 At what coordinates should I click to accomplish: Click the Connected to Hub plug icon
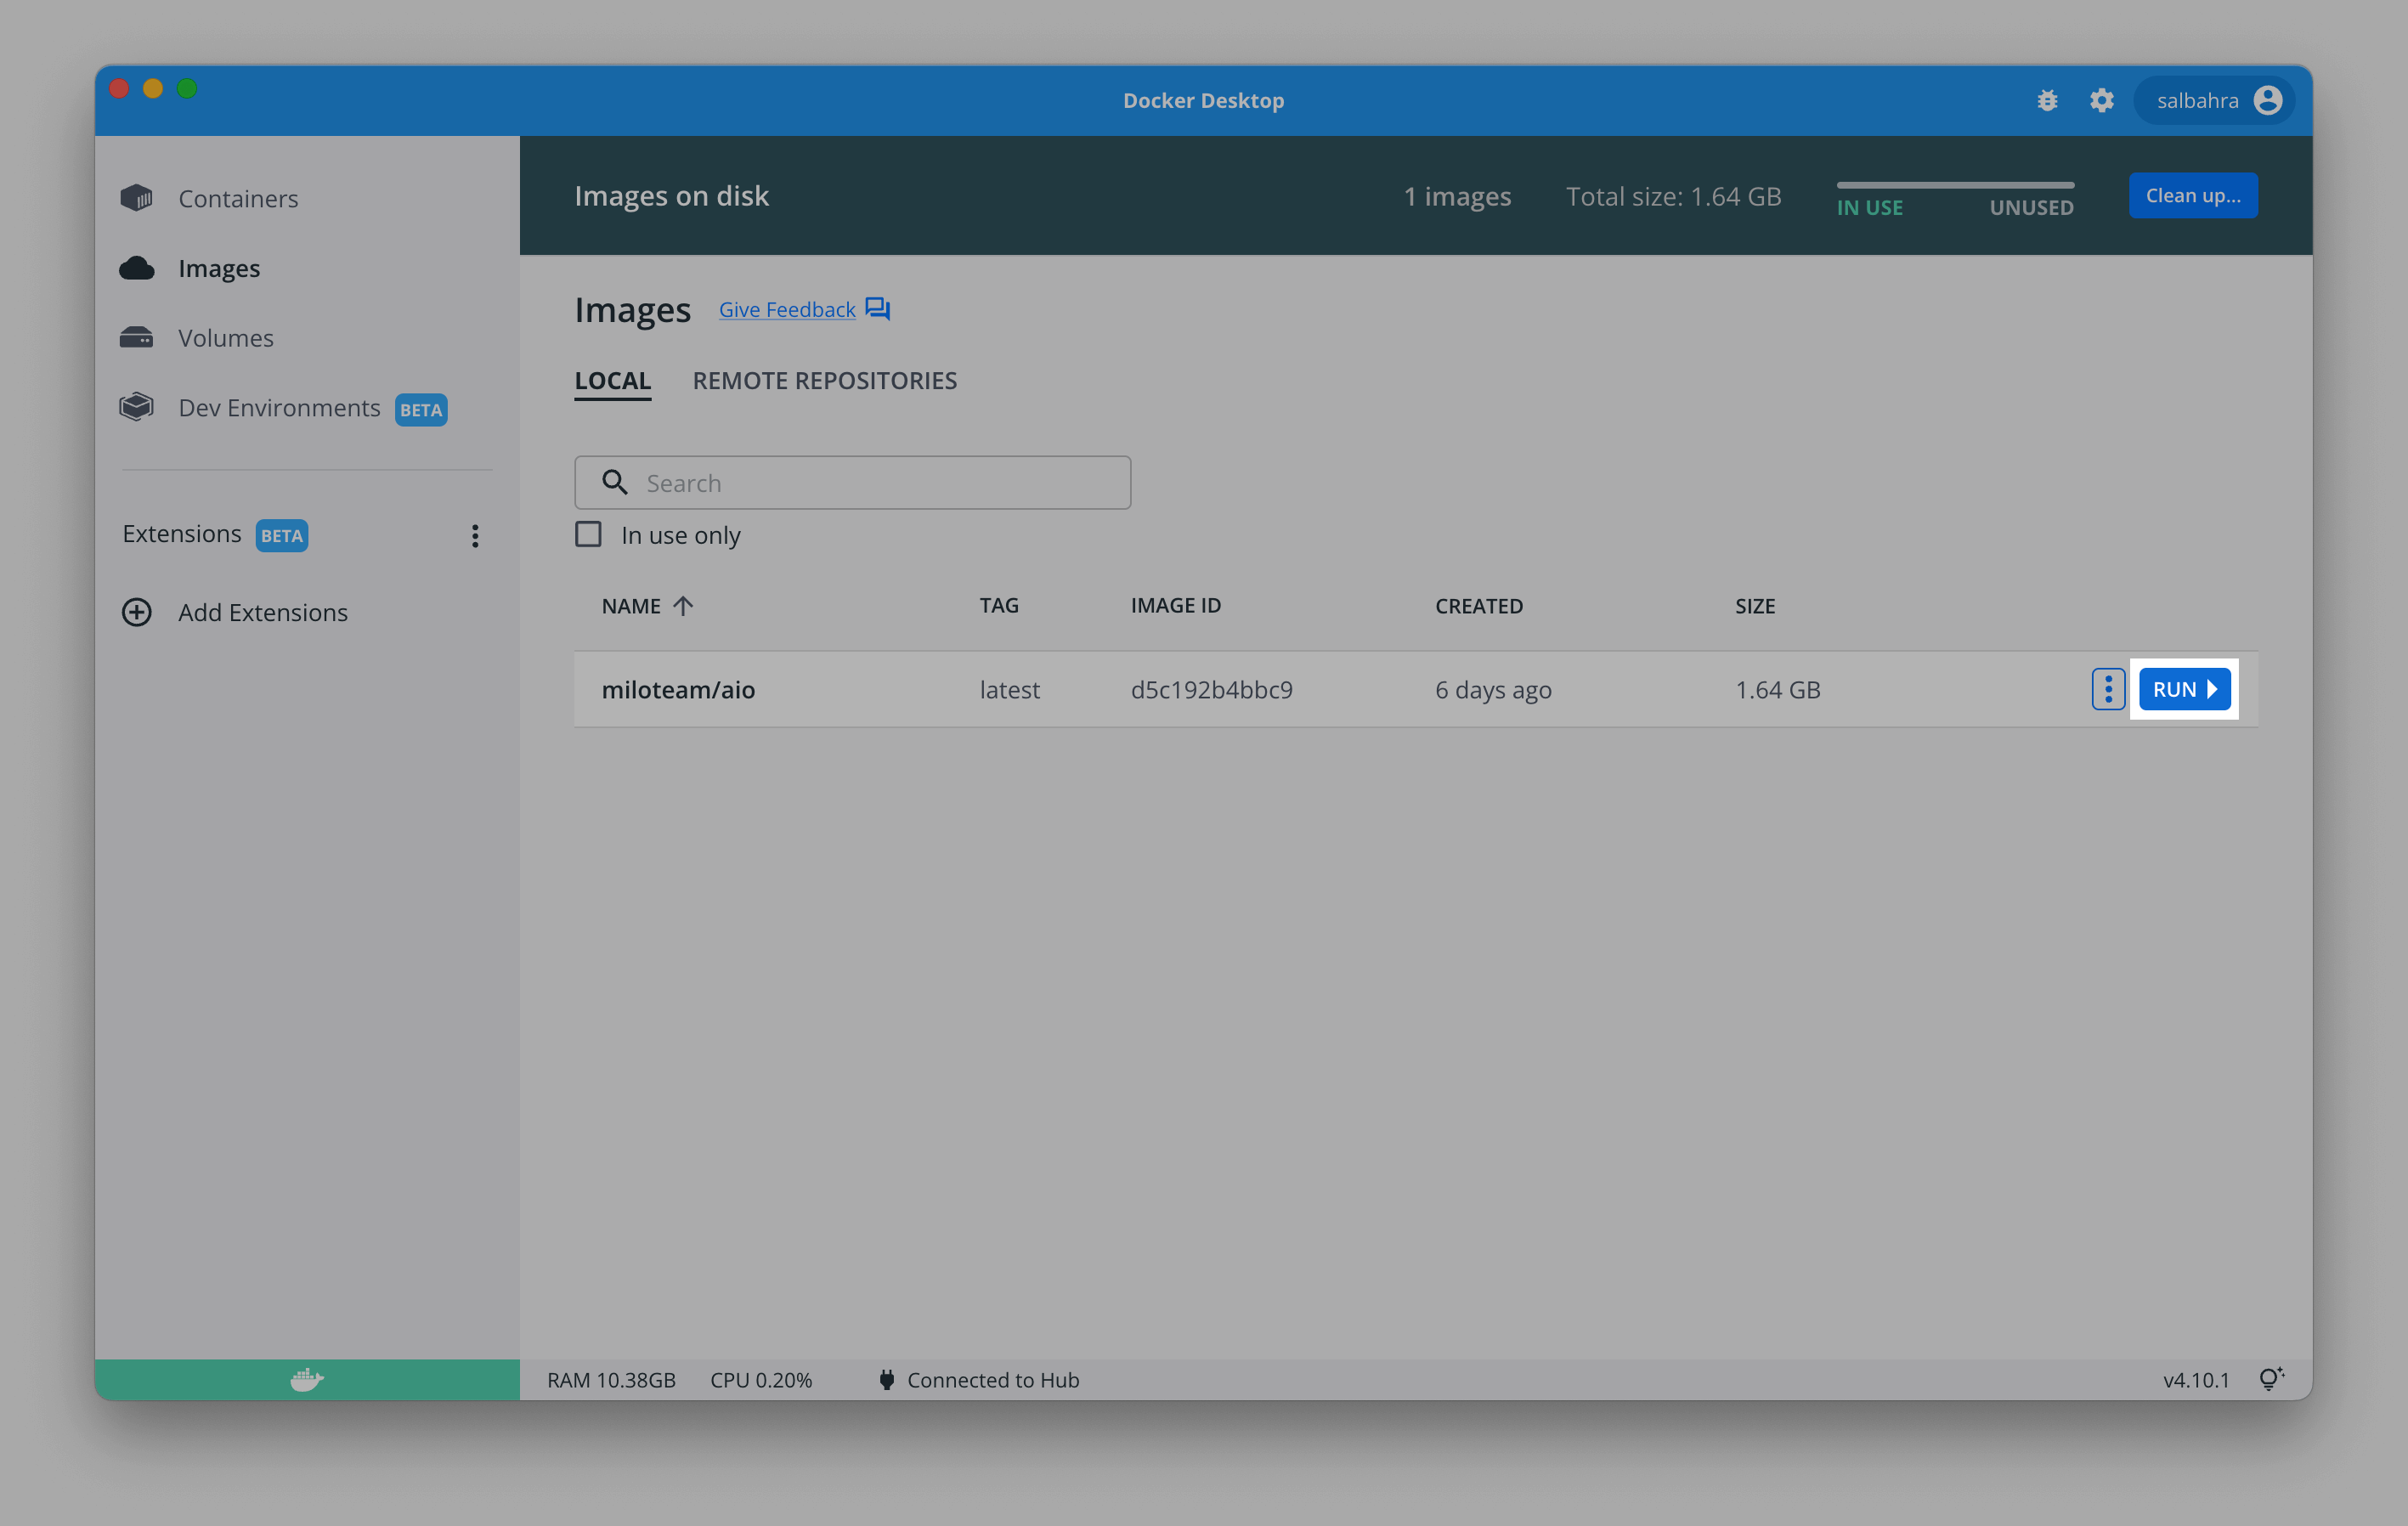point(886,1380)
